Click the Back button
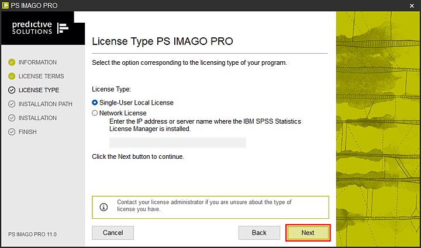 (x=259, y=233)
